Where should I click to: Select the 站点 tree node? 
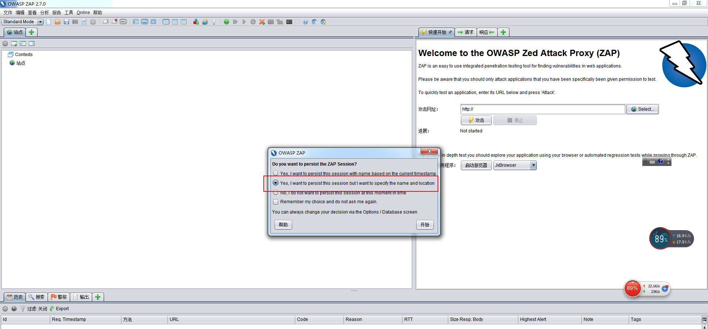(18, 63)
